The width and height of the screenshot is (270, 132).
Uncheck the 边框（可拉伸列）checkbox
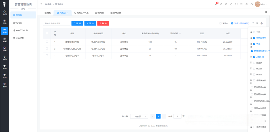[x=232, y=23]
